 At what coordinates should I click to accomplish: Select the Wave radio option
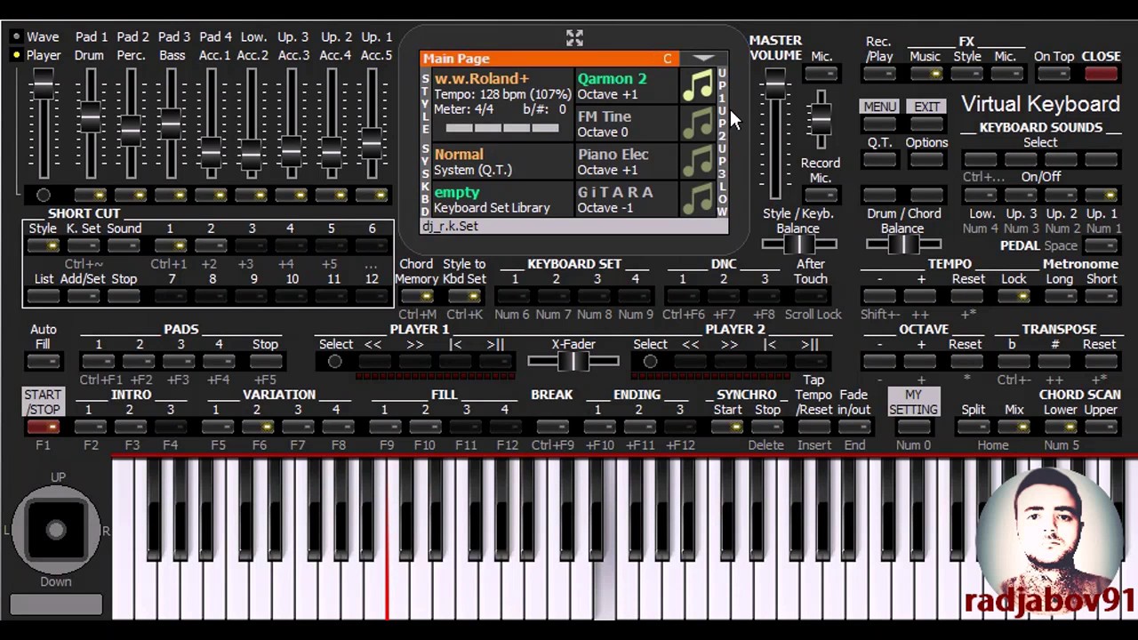tap(16, 36)
